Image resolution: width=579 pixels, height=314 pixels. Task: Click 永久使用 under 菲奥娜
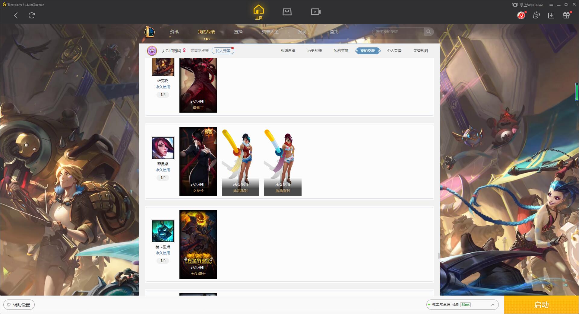point(163,170)
